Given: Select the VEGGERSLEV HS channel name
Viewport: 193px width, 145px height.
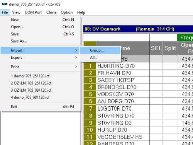Looking at the screenshot, I should click(123, 137).
